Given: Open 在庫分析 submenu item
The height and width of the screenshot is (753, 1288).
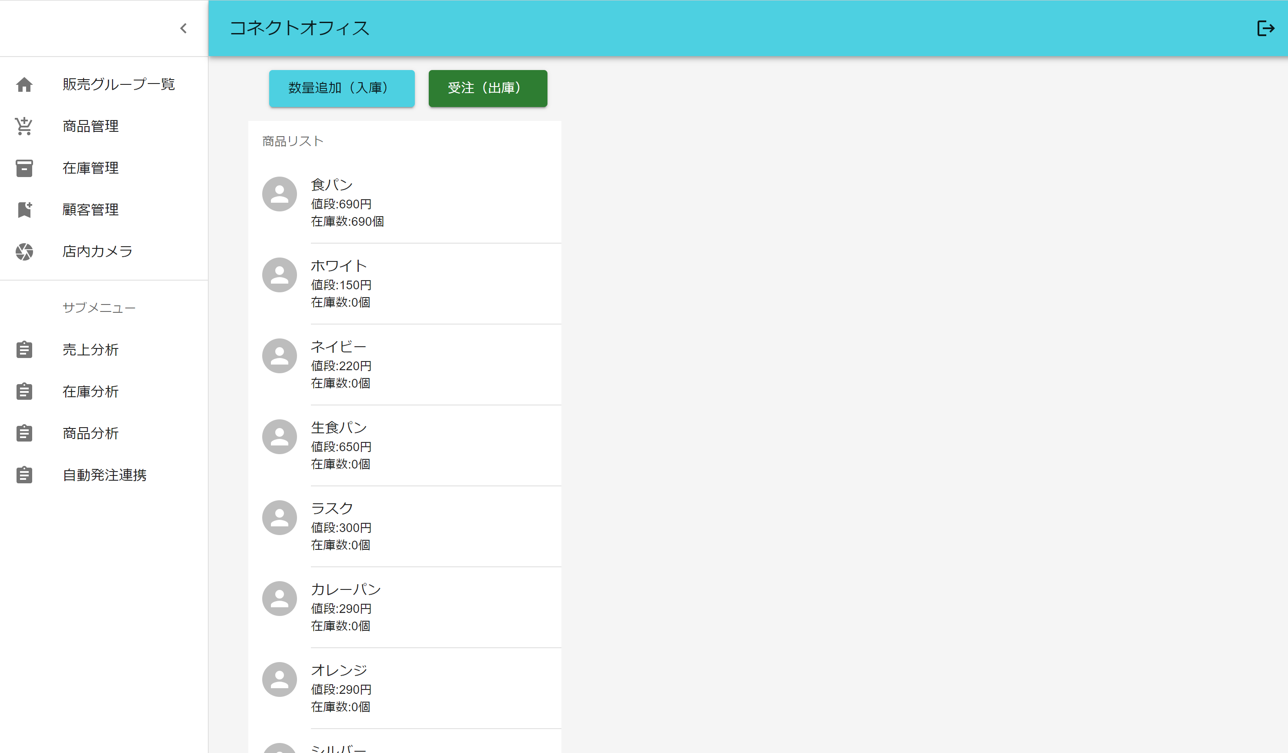Looking at the screenshot, I should 104,392.
